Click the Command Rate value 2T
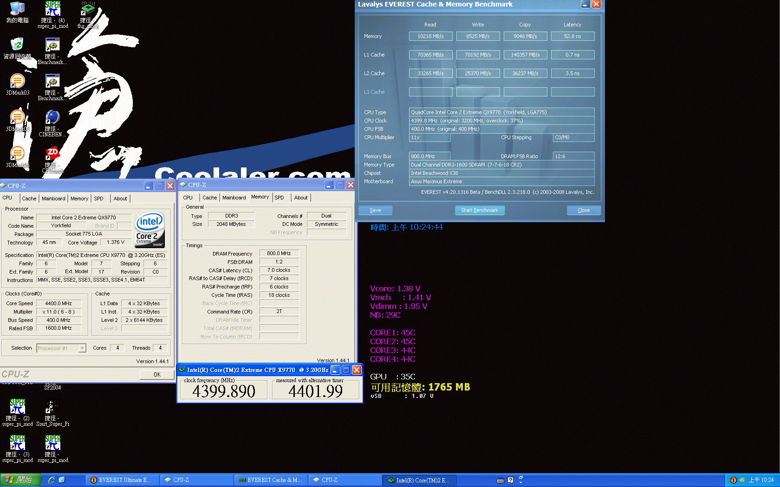Viewport: 780px width, 487px height. click(x=279, y=311)
